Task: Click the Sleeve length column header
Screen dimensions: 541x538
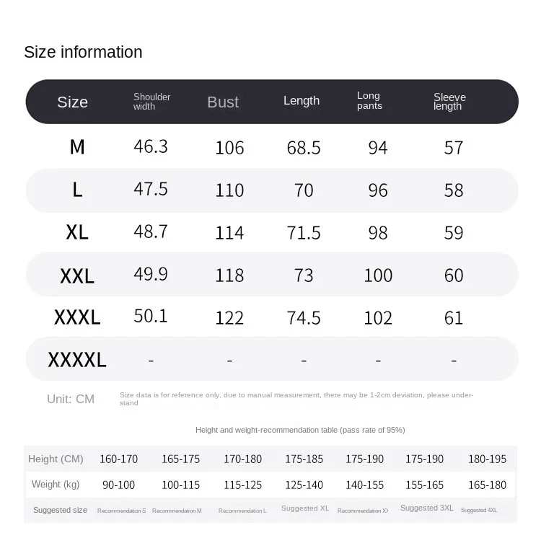Action: click(449, 102)
